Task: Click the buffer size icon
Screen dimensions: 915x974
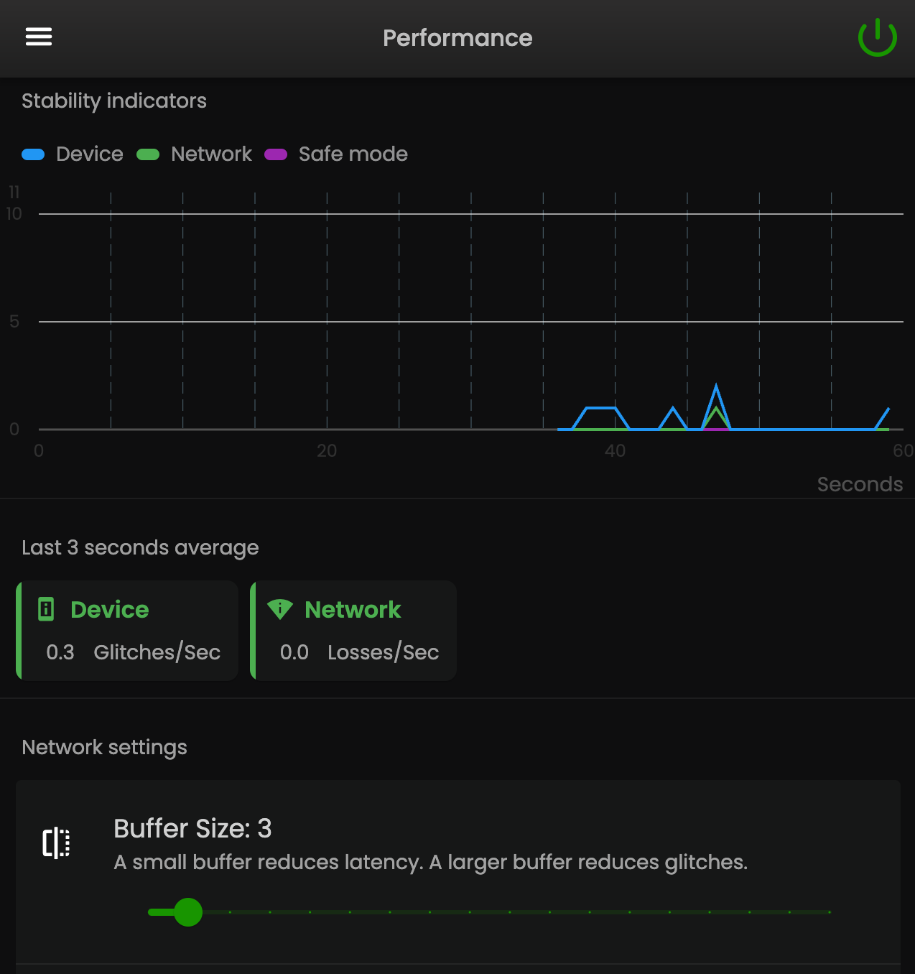Action: (56, 843)
